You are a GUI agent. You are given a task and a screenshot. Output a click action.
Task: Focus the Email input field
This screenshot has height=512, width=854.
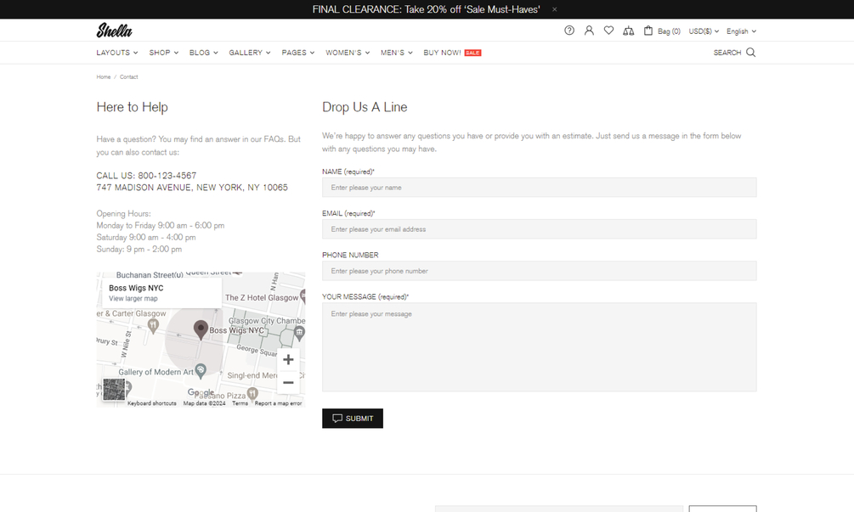click(x=540, y=229)
